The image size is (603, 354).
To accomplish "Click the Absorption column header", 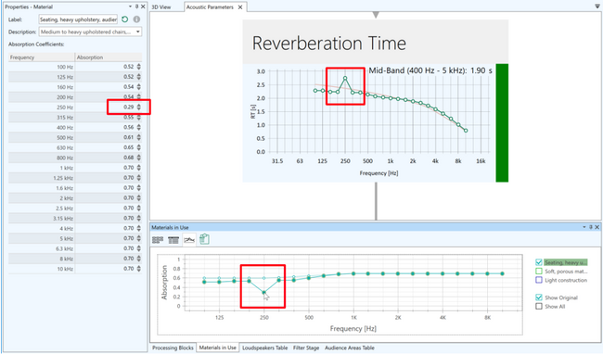I will click(x=109, y=57).
